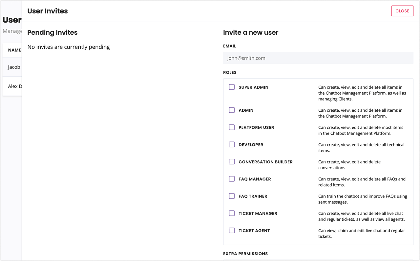The width and height of the screenshot is (420, 261).
Task: Enable the FAQ TRAINER role checkbox
Action: pyautogui.click(x=232, y=196)
